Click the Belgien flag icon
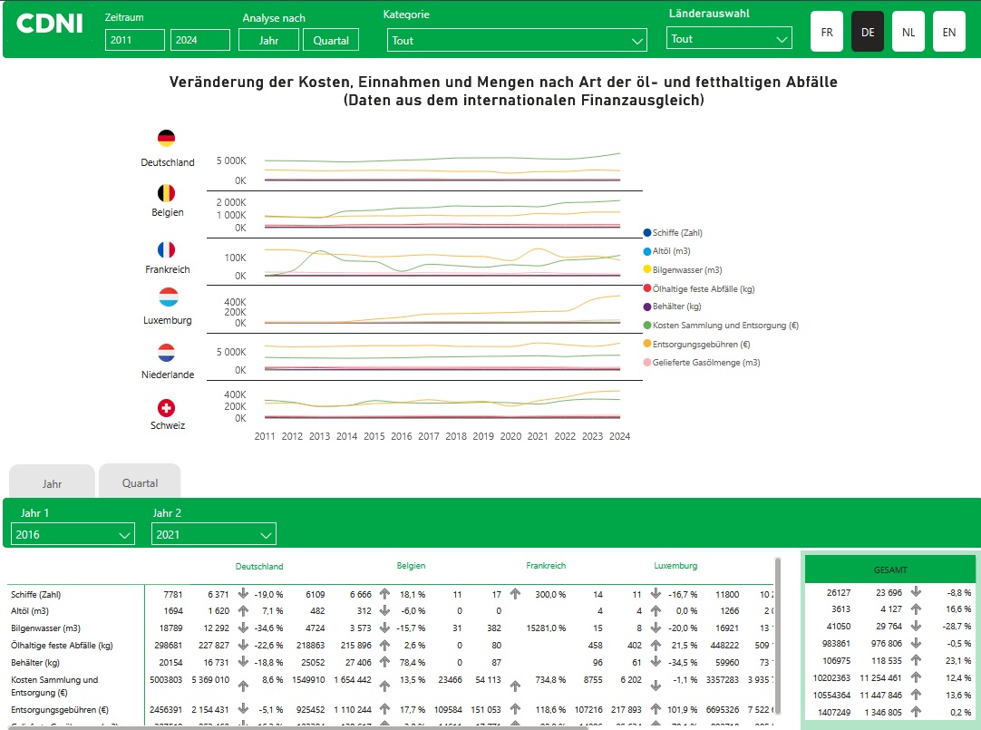This screenshot has height=730, width=981. (x=166, y=193)
